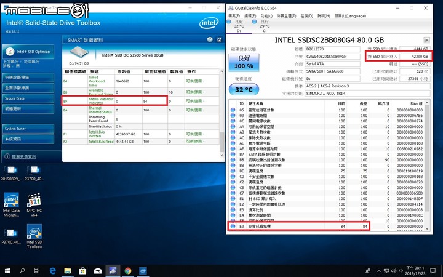Click the home icon in SMART details header

pos(219,40)
